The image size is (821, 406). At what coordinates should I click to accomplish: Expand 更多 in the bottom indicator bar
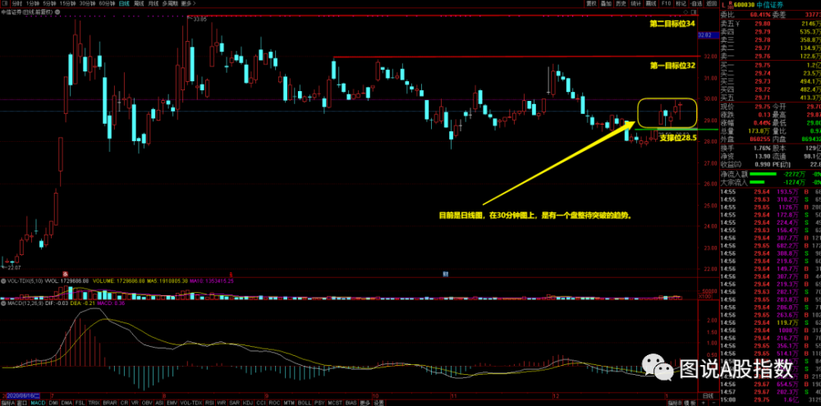coord(365,403)
